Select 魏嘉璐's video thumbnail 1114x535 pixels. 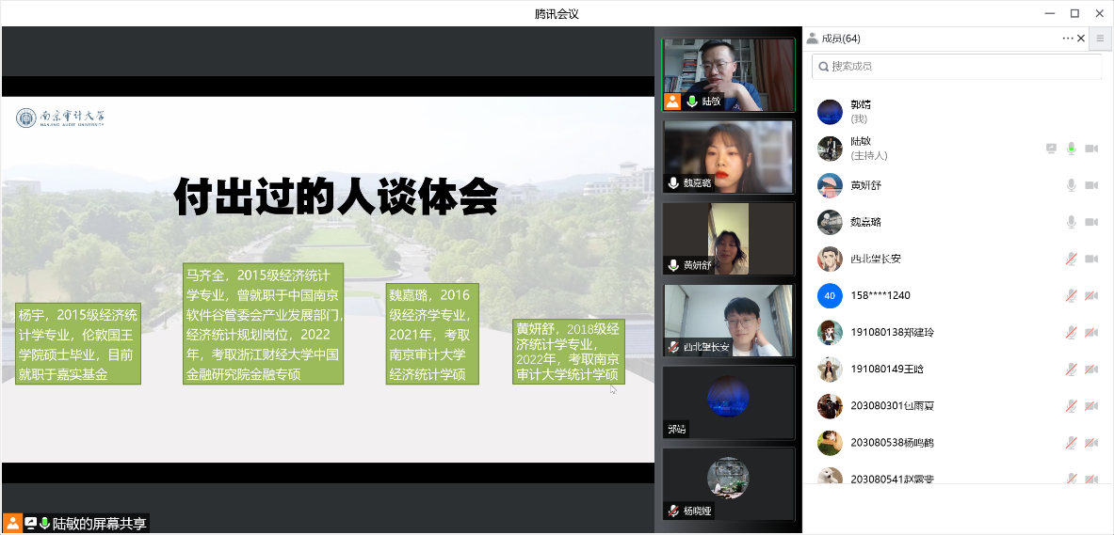click(728, 156)
